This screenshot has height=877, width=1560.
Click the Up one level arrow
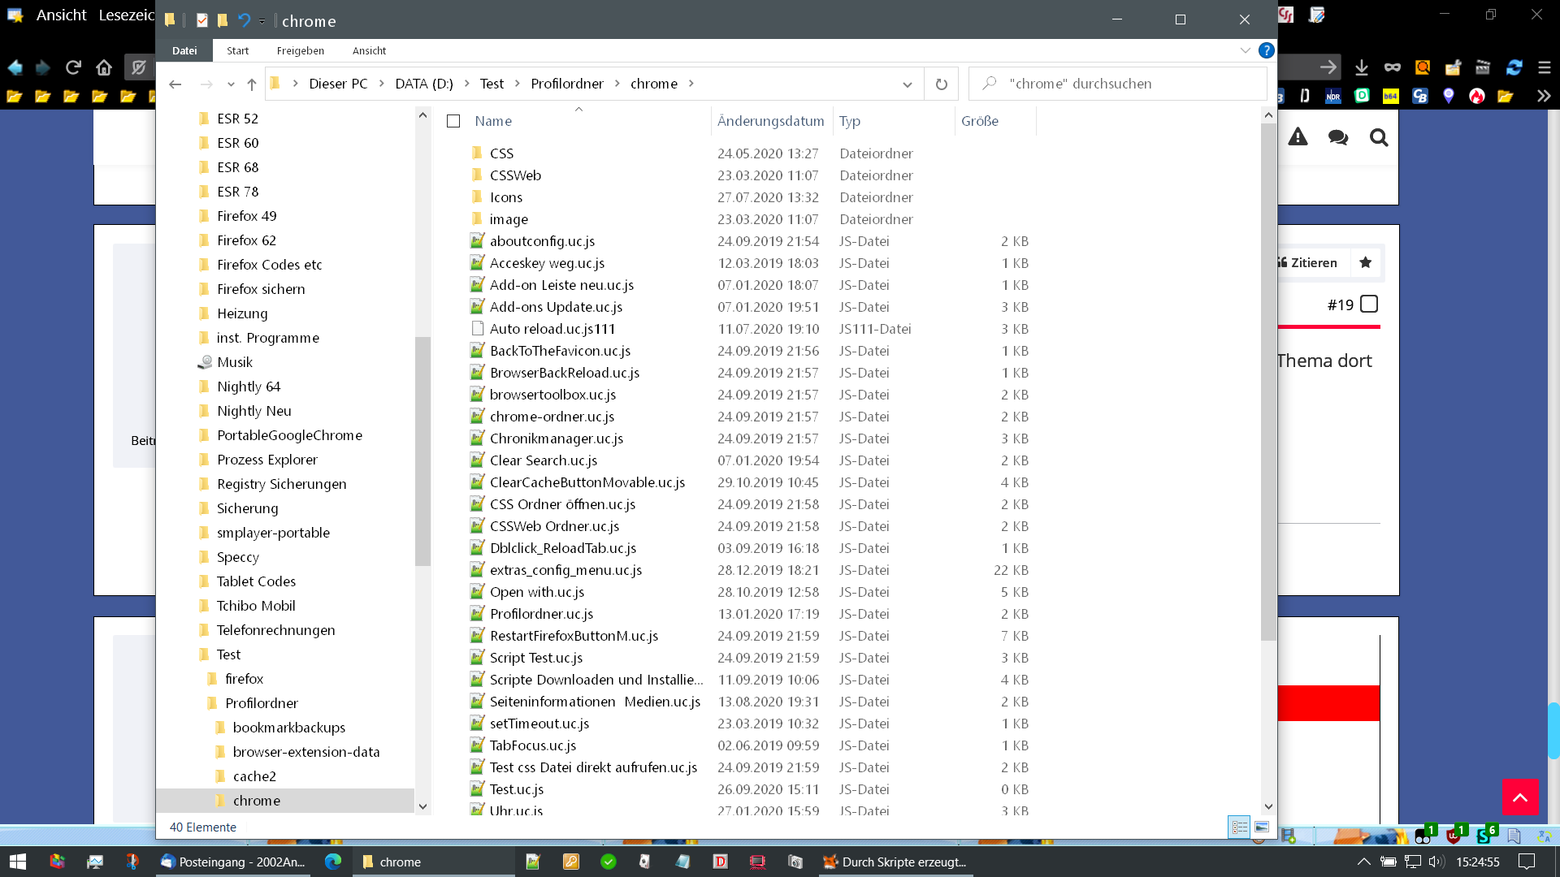coord(252,84)
